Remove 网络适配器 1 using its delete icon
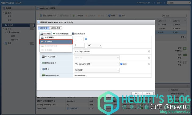Viewport: 192px width, 115px height. click(149, 64)
